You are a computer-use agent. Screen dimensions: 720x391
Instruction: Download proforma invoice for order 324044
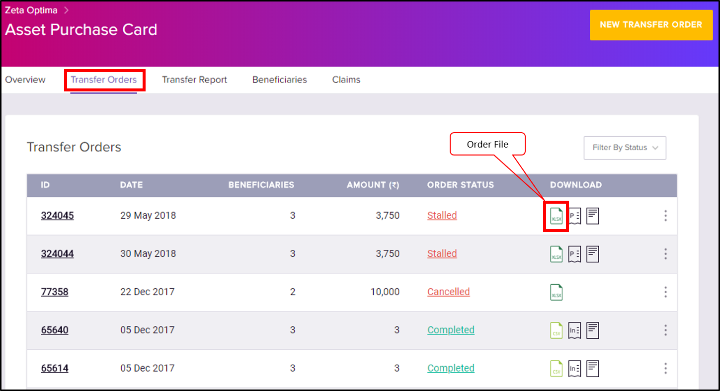[x=575, y=254]
